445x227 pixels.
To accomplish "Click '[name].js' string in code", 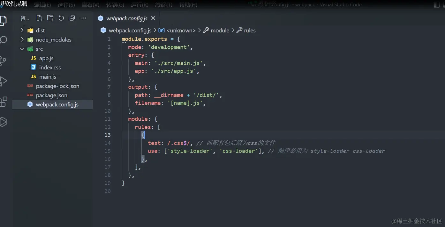I will pyautogui.click(x=185, y=103).
